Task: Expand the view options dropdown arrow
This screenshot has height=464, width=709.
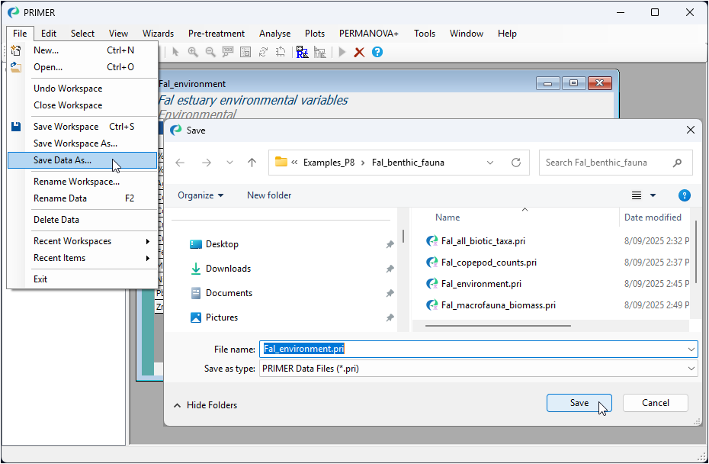Action: pyautogui.click(x=653, y=196)
